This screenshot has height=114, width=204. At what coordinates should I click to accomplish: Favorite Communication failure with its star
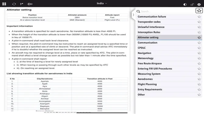pos(199,17)
